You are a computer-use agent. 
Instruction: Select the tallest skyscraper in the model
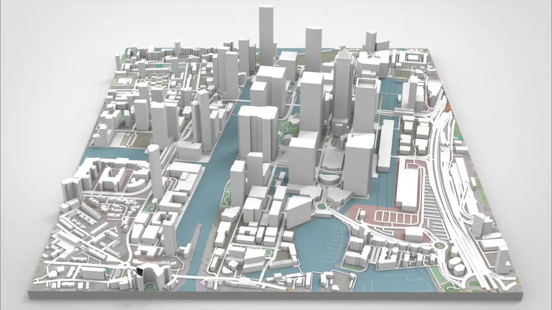[267, 35]
